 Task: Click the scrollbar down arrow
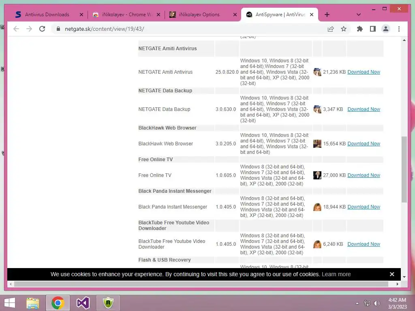click(404, 277)
